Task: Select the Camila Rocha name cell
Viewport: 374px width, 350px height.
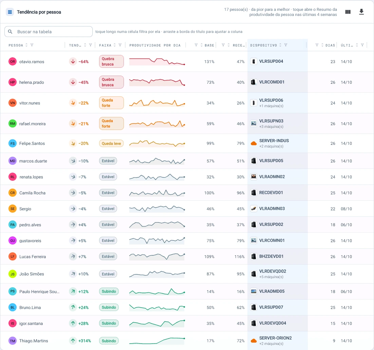Action: (x=33, y=193)
